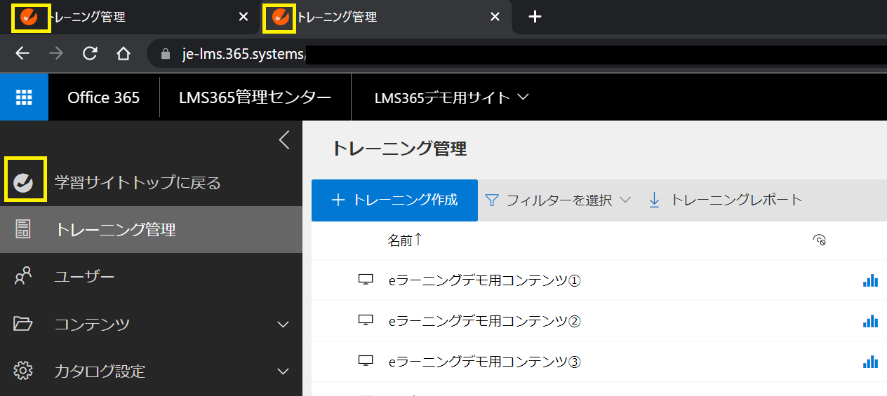Select the second トレーニング管理 browser tab
The width and height of the screenshot is (887, 396).
[385, 17]
